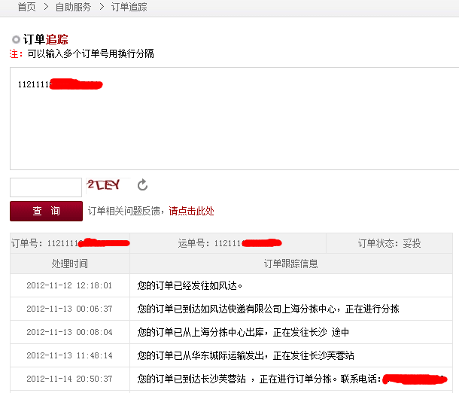Go to 首页 in the breadcrumb
This screenshot has width=459, height=393.
26,7
